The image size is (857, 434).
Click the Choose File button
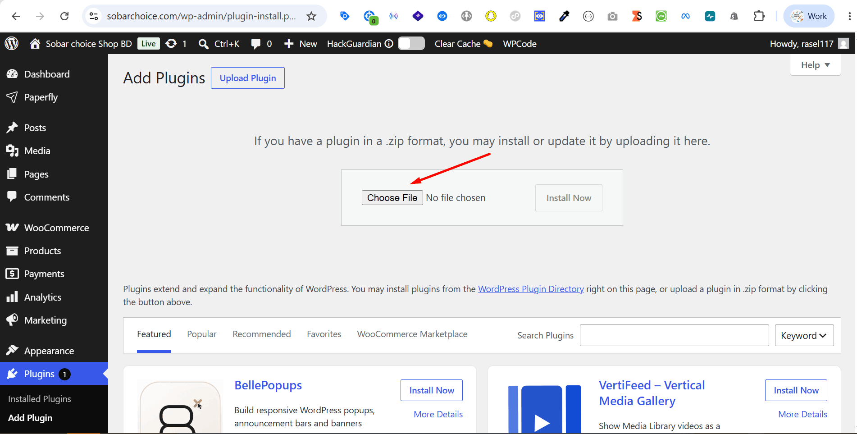(x=392, y=198)
